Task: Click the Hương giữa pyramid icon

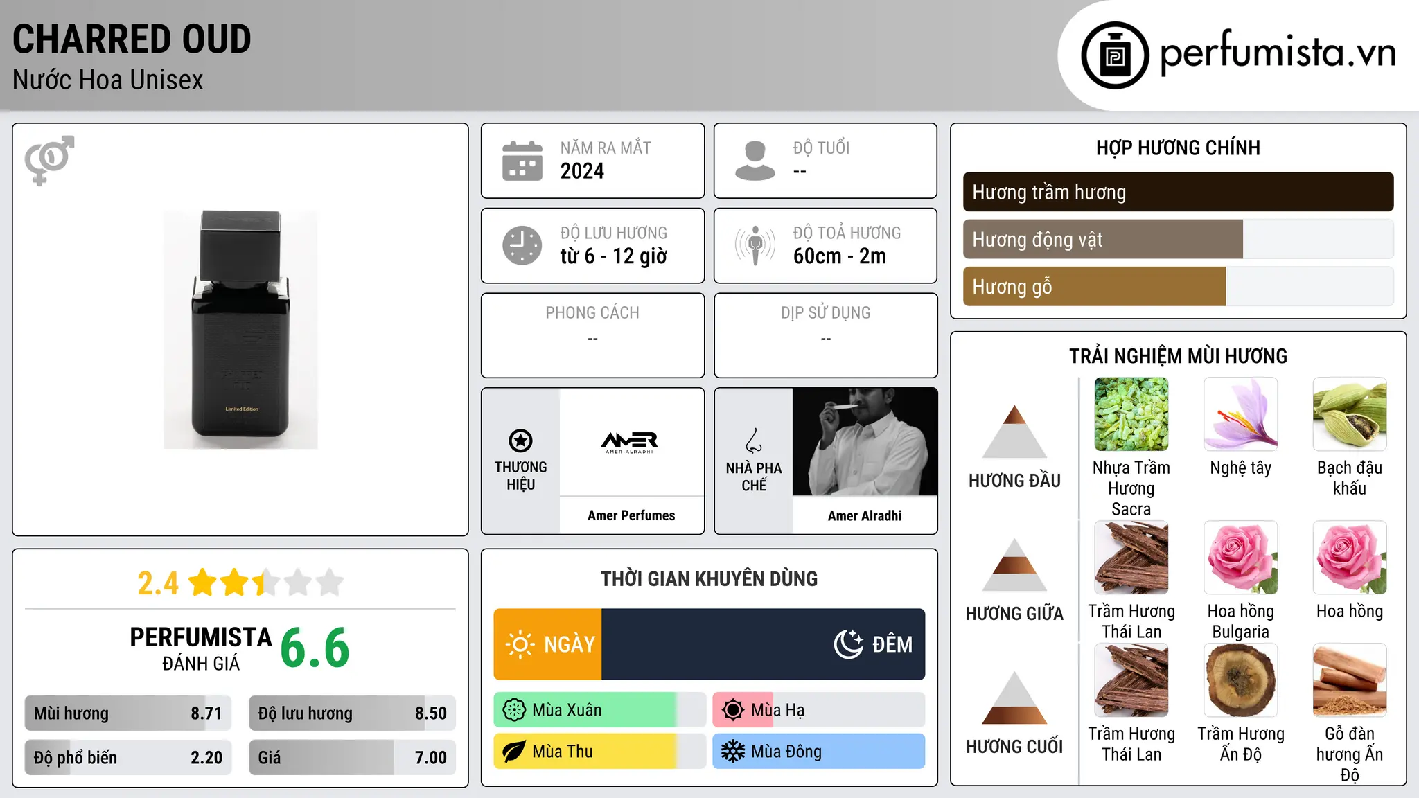Action: pyautogui.click(x=1014, y=565)
